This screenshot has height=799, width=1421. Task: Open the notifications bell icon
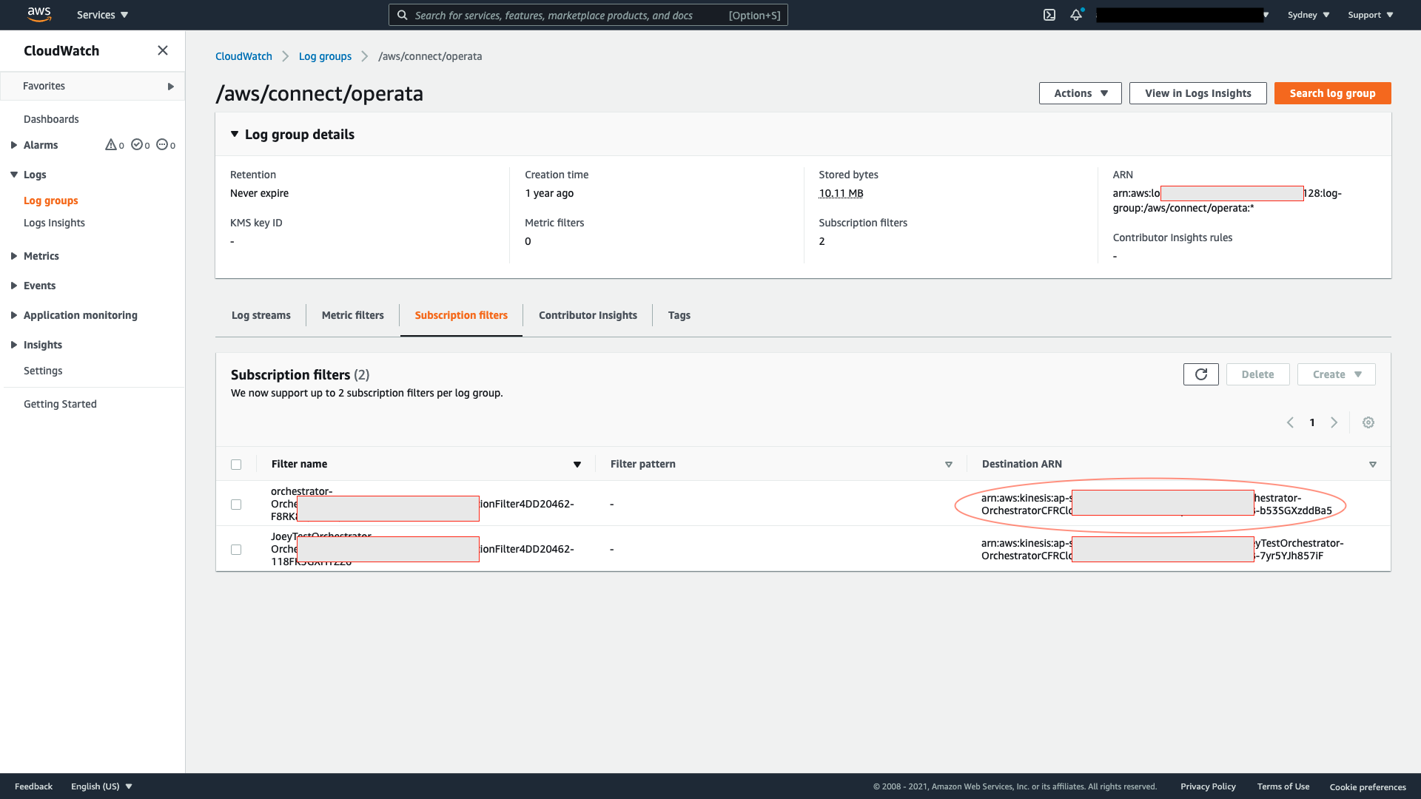tap(1076, 15)
